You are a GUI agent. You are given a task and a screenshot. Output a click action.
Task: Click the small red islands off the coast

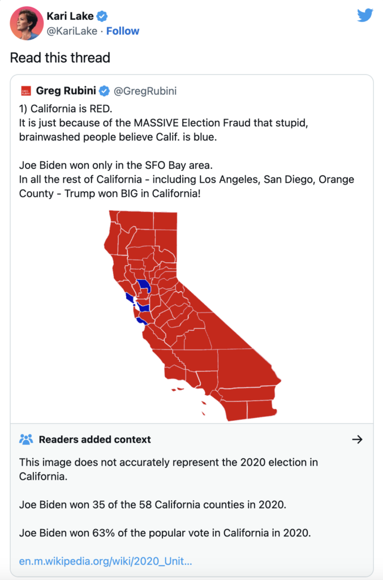point(188,402)
